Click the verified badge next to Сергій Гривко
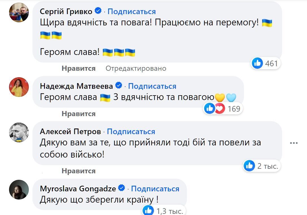 [x=98, y=11]
